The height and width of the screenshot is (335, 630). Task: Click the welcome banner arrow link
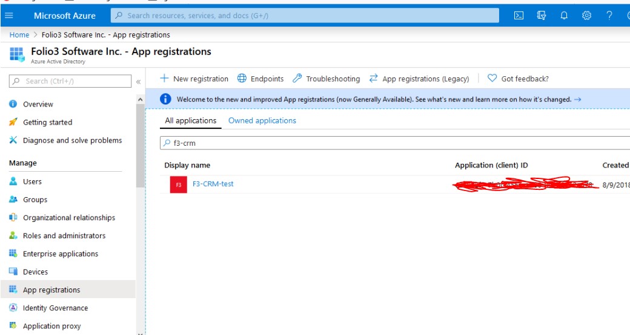coord(578,100)
